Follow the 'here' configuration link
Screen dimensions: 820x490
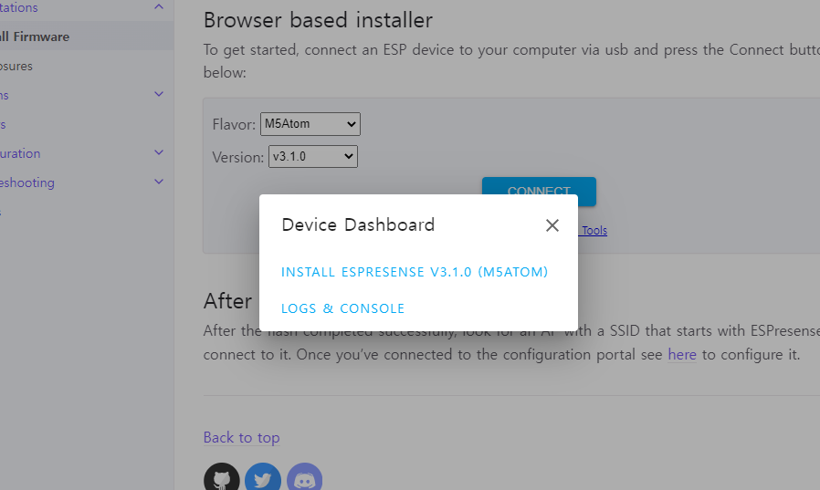682,354
